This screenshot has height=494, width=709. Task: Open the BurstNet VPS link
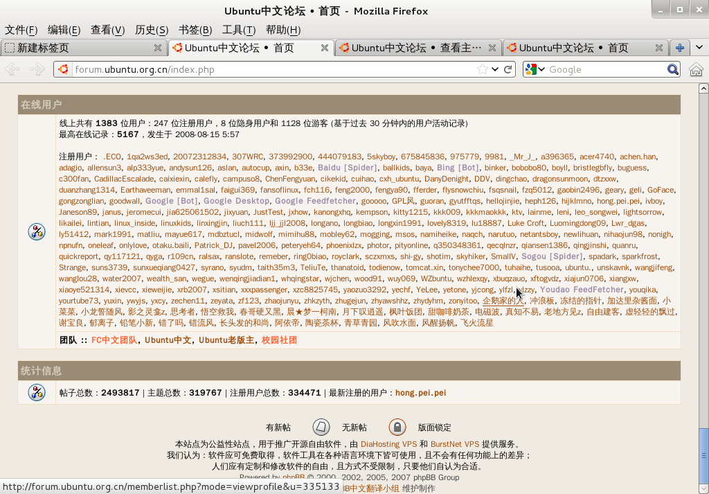(454, 444)
